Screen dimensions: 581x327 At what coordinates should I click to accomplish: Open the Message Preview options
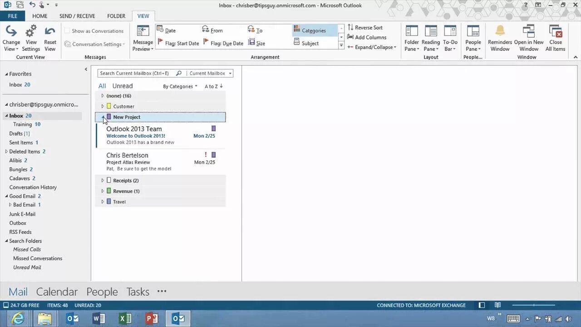[x=143, y=39]
